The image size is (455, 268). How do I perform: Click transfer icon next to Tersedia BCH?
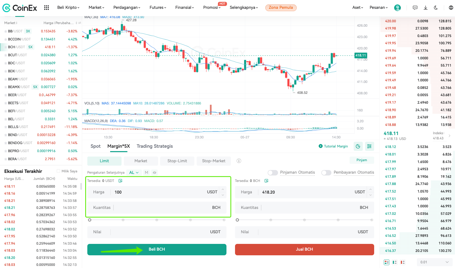(266, 181)
